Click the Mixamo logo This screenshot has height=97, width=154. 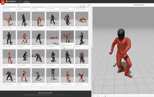[11, 1]
